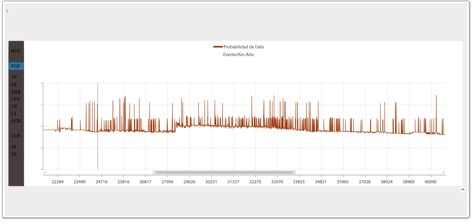Select the highlighted POF sidebar item
472x224 pixels.
pyautogui.click(x=16, y=66)
